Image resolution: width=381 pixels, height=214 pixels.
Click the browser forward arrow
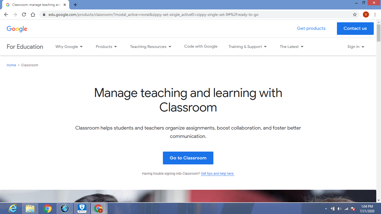[15, 14]
